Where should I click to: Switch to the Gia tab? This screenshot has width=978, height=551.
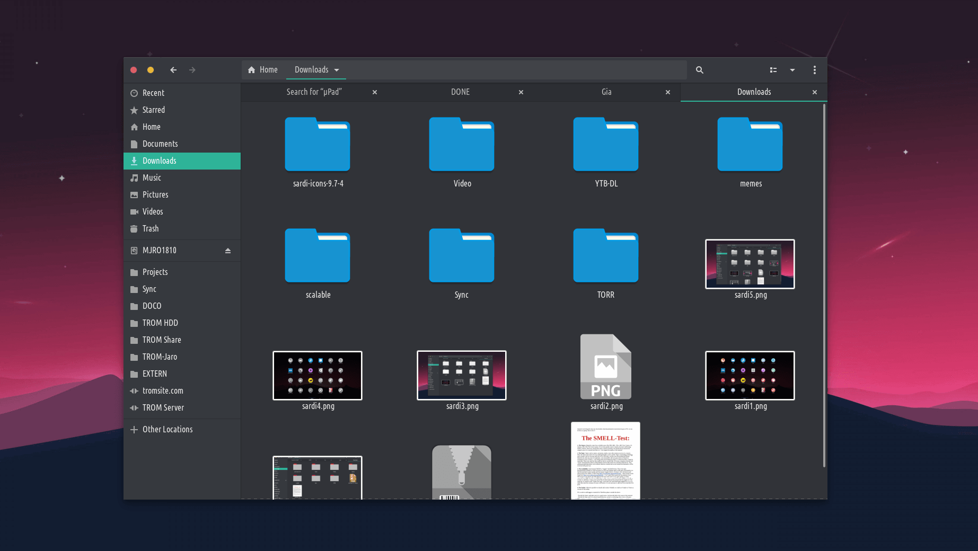coord(606,92)
